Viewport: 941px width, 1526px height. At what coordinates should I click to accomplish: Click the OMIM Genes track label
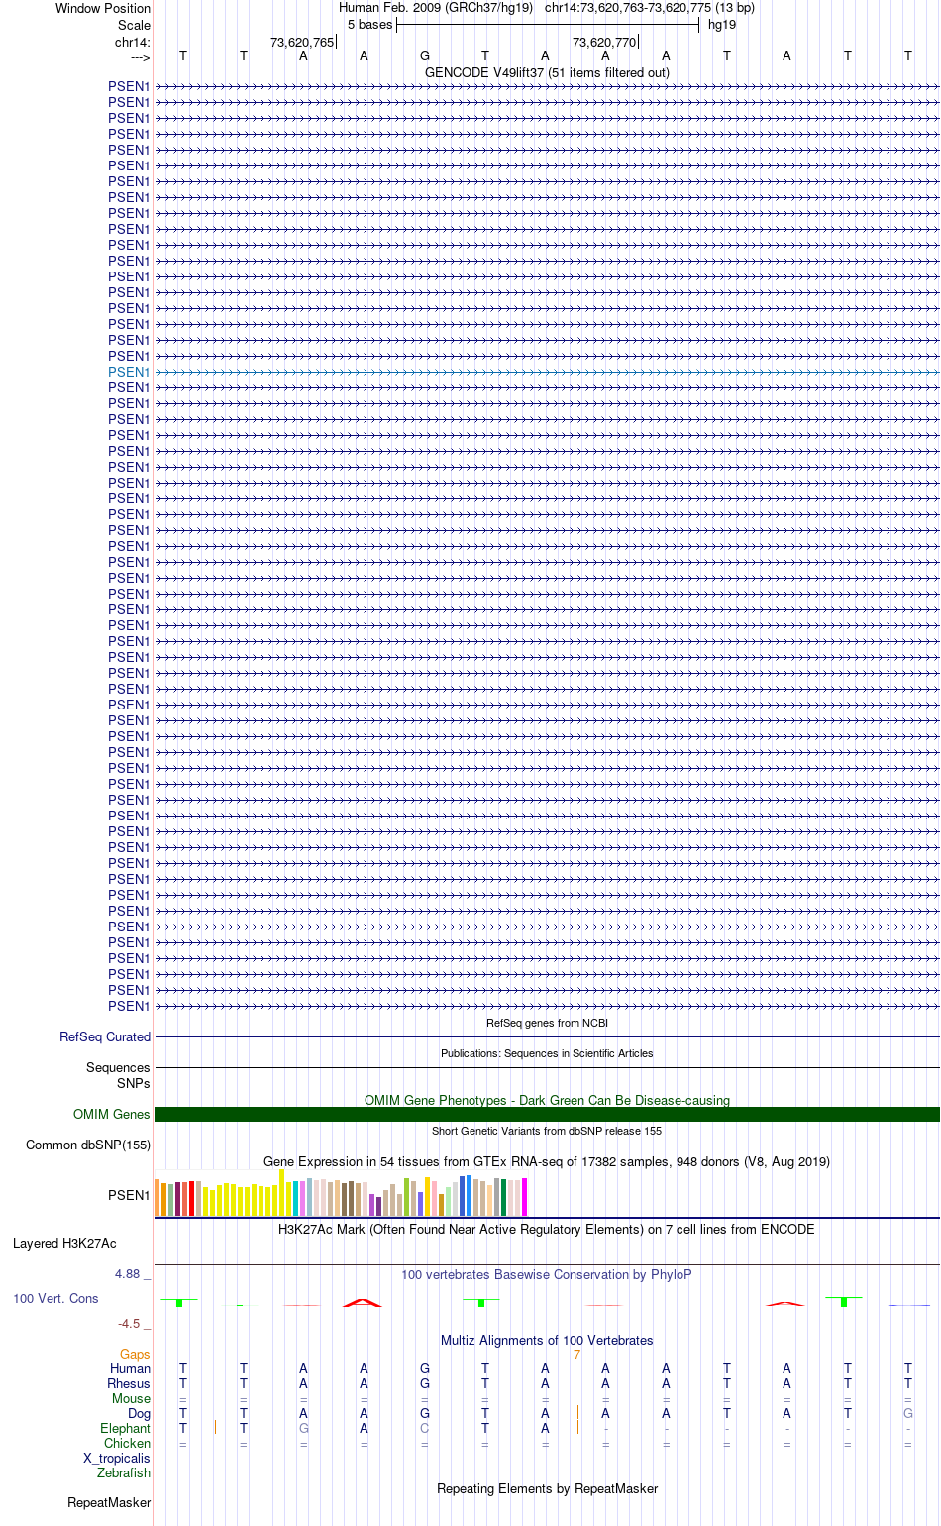[112, 1115]
